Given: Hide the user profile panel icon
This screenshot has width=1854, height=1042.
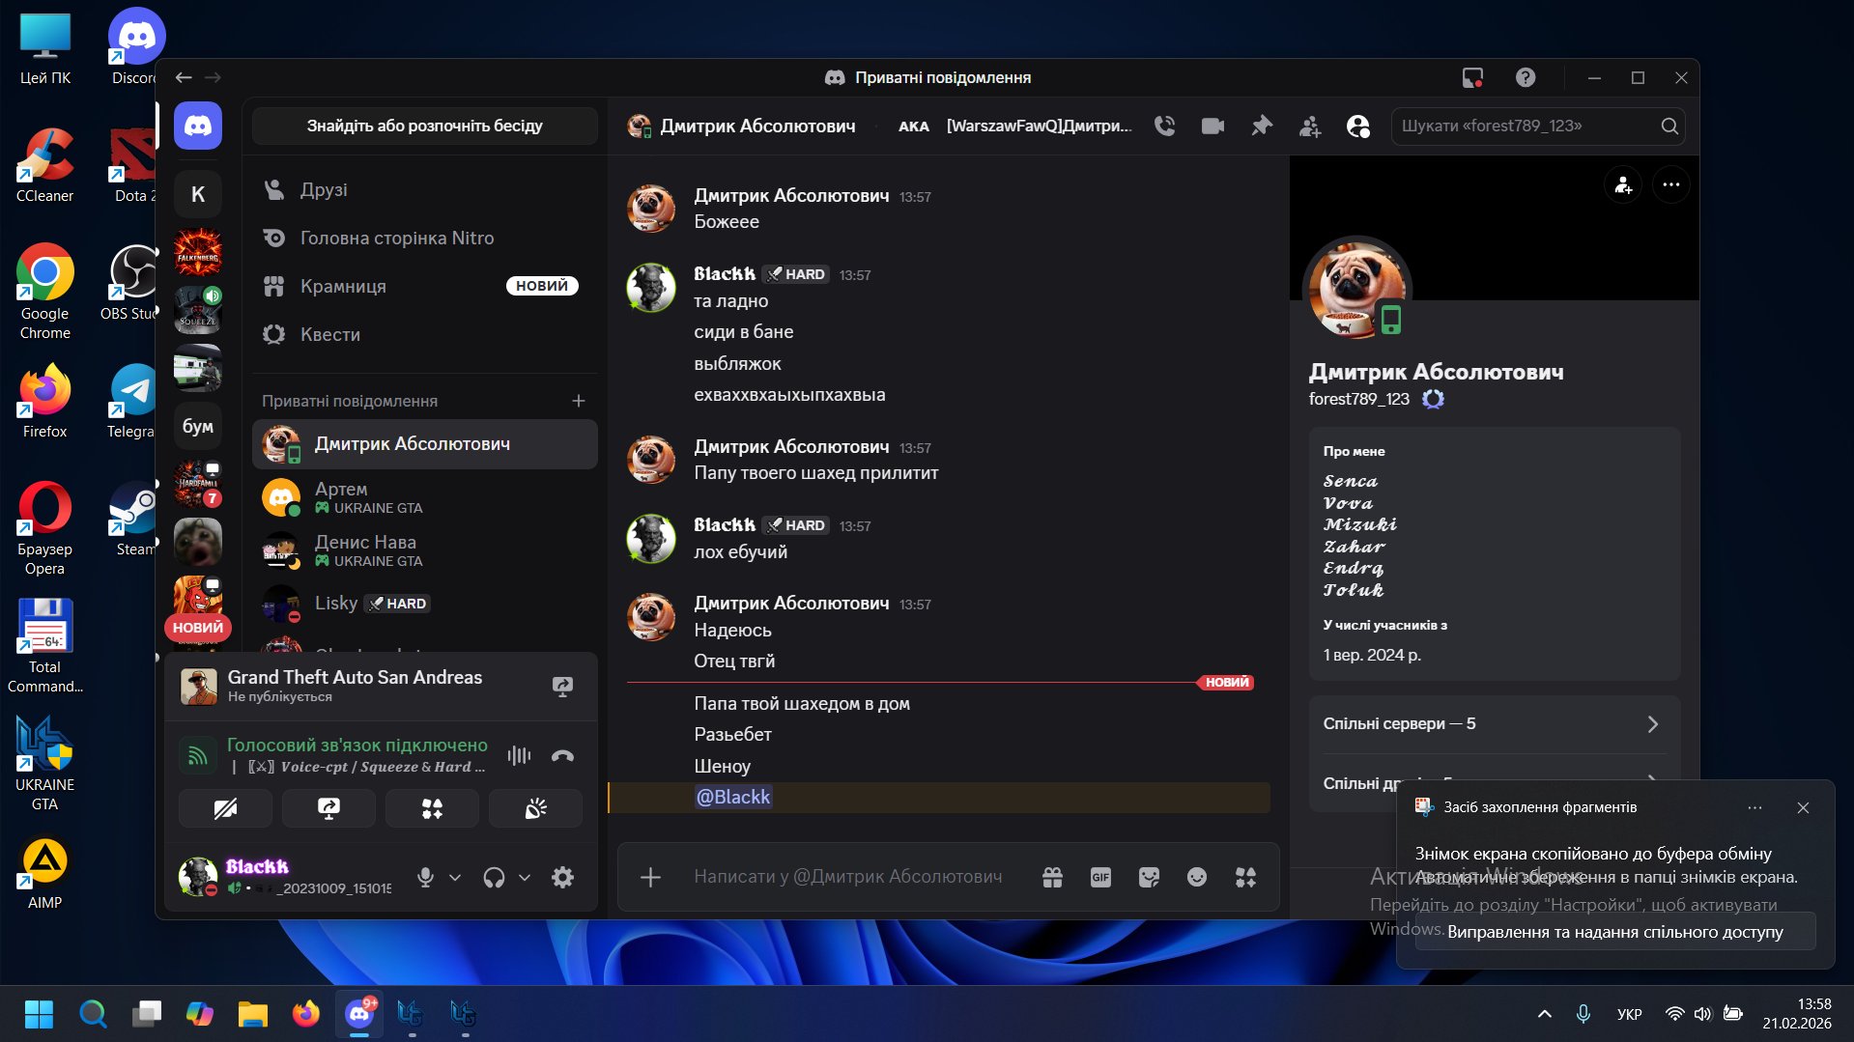Looking at the screenshot, I should click(1358, 126).
